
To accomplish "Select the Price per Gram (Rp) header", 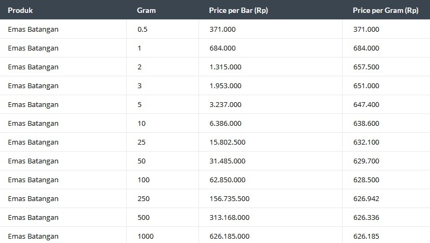I will pos(386,10).
